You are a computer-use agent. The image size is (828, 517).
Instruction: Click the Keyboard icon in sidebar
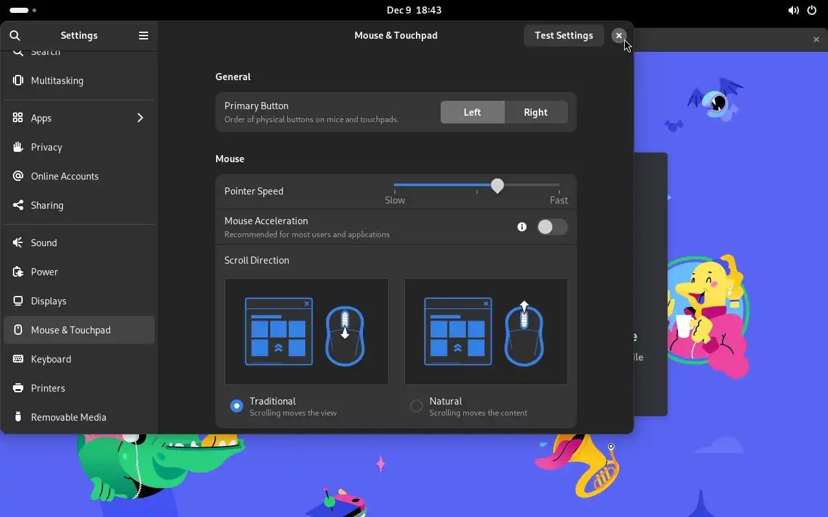[18, 359]
